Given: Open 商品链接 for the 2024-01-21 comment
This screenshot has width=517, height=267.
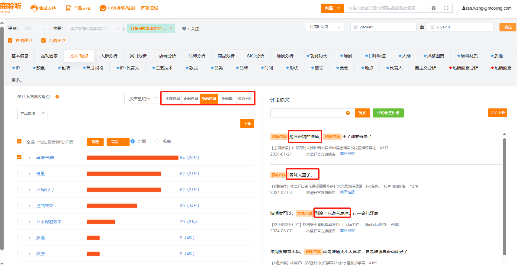Looking at the screenshot, I should click(347, 154).
